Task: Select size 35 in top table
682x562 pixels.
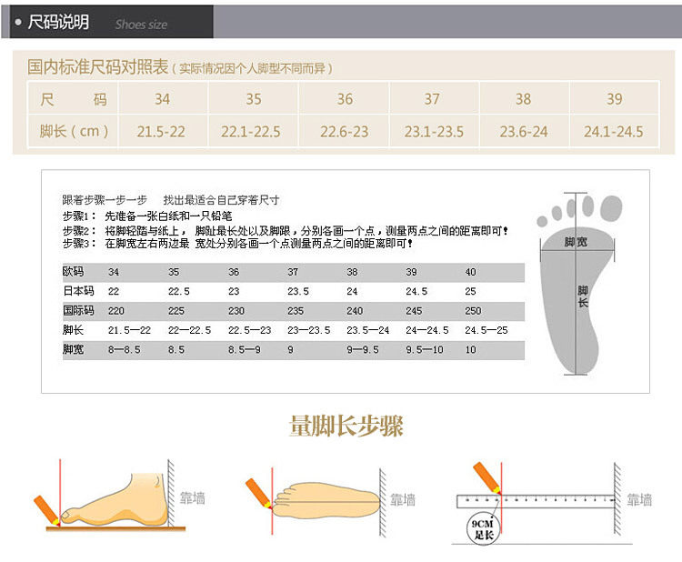Action: (254, 99)
